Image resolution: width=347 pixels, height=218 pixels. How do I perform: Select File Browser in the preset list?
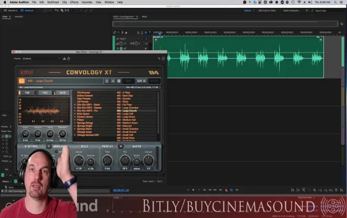pyautogui.click(x=84, y=92)
